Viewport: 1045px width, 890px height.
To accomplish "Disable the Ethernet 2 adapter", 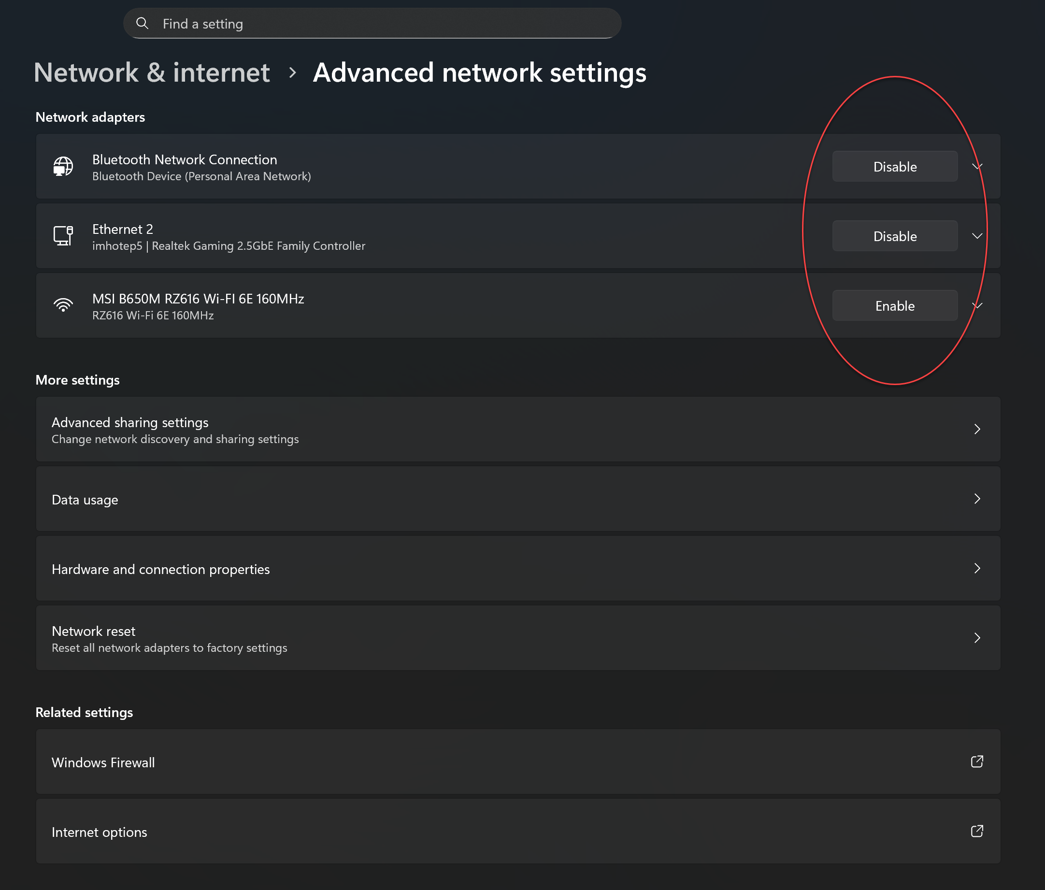I will point(894,236).
